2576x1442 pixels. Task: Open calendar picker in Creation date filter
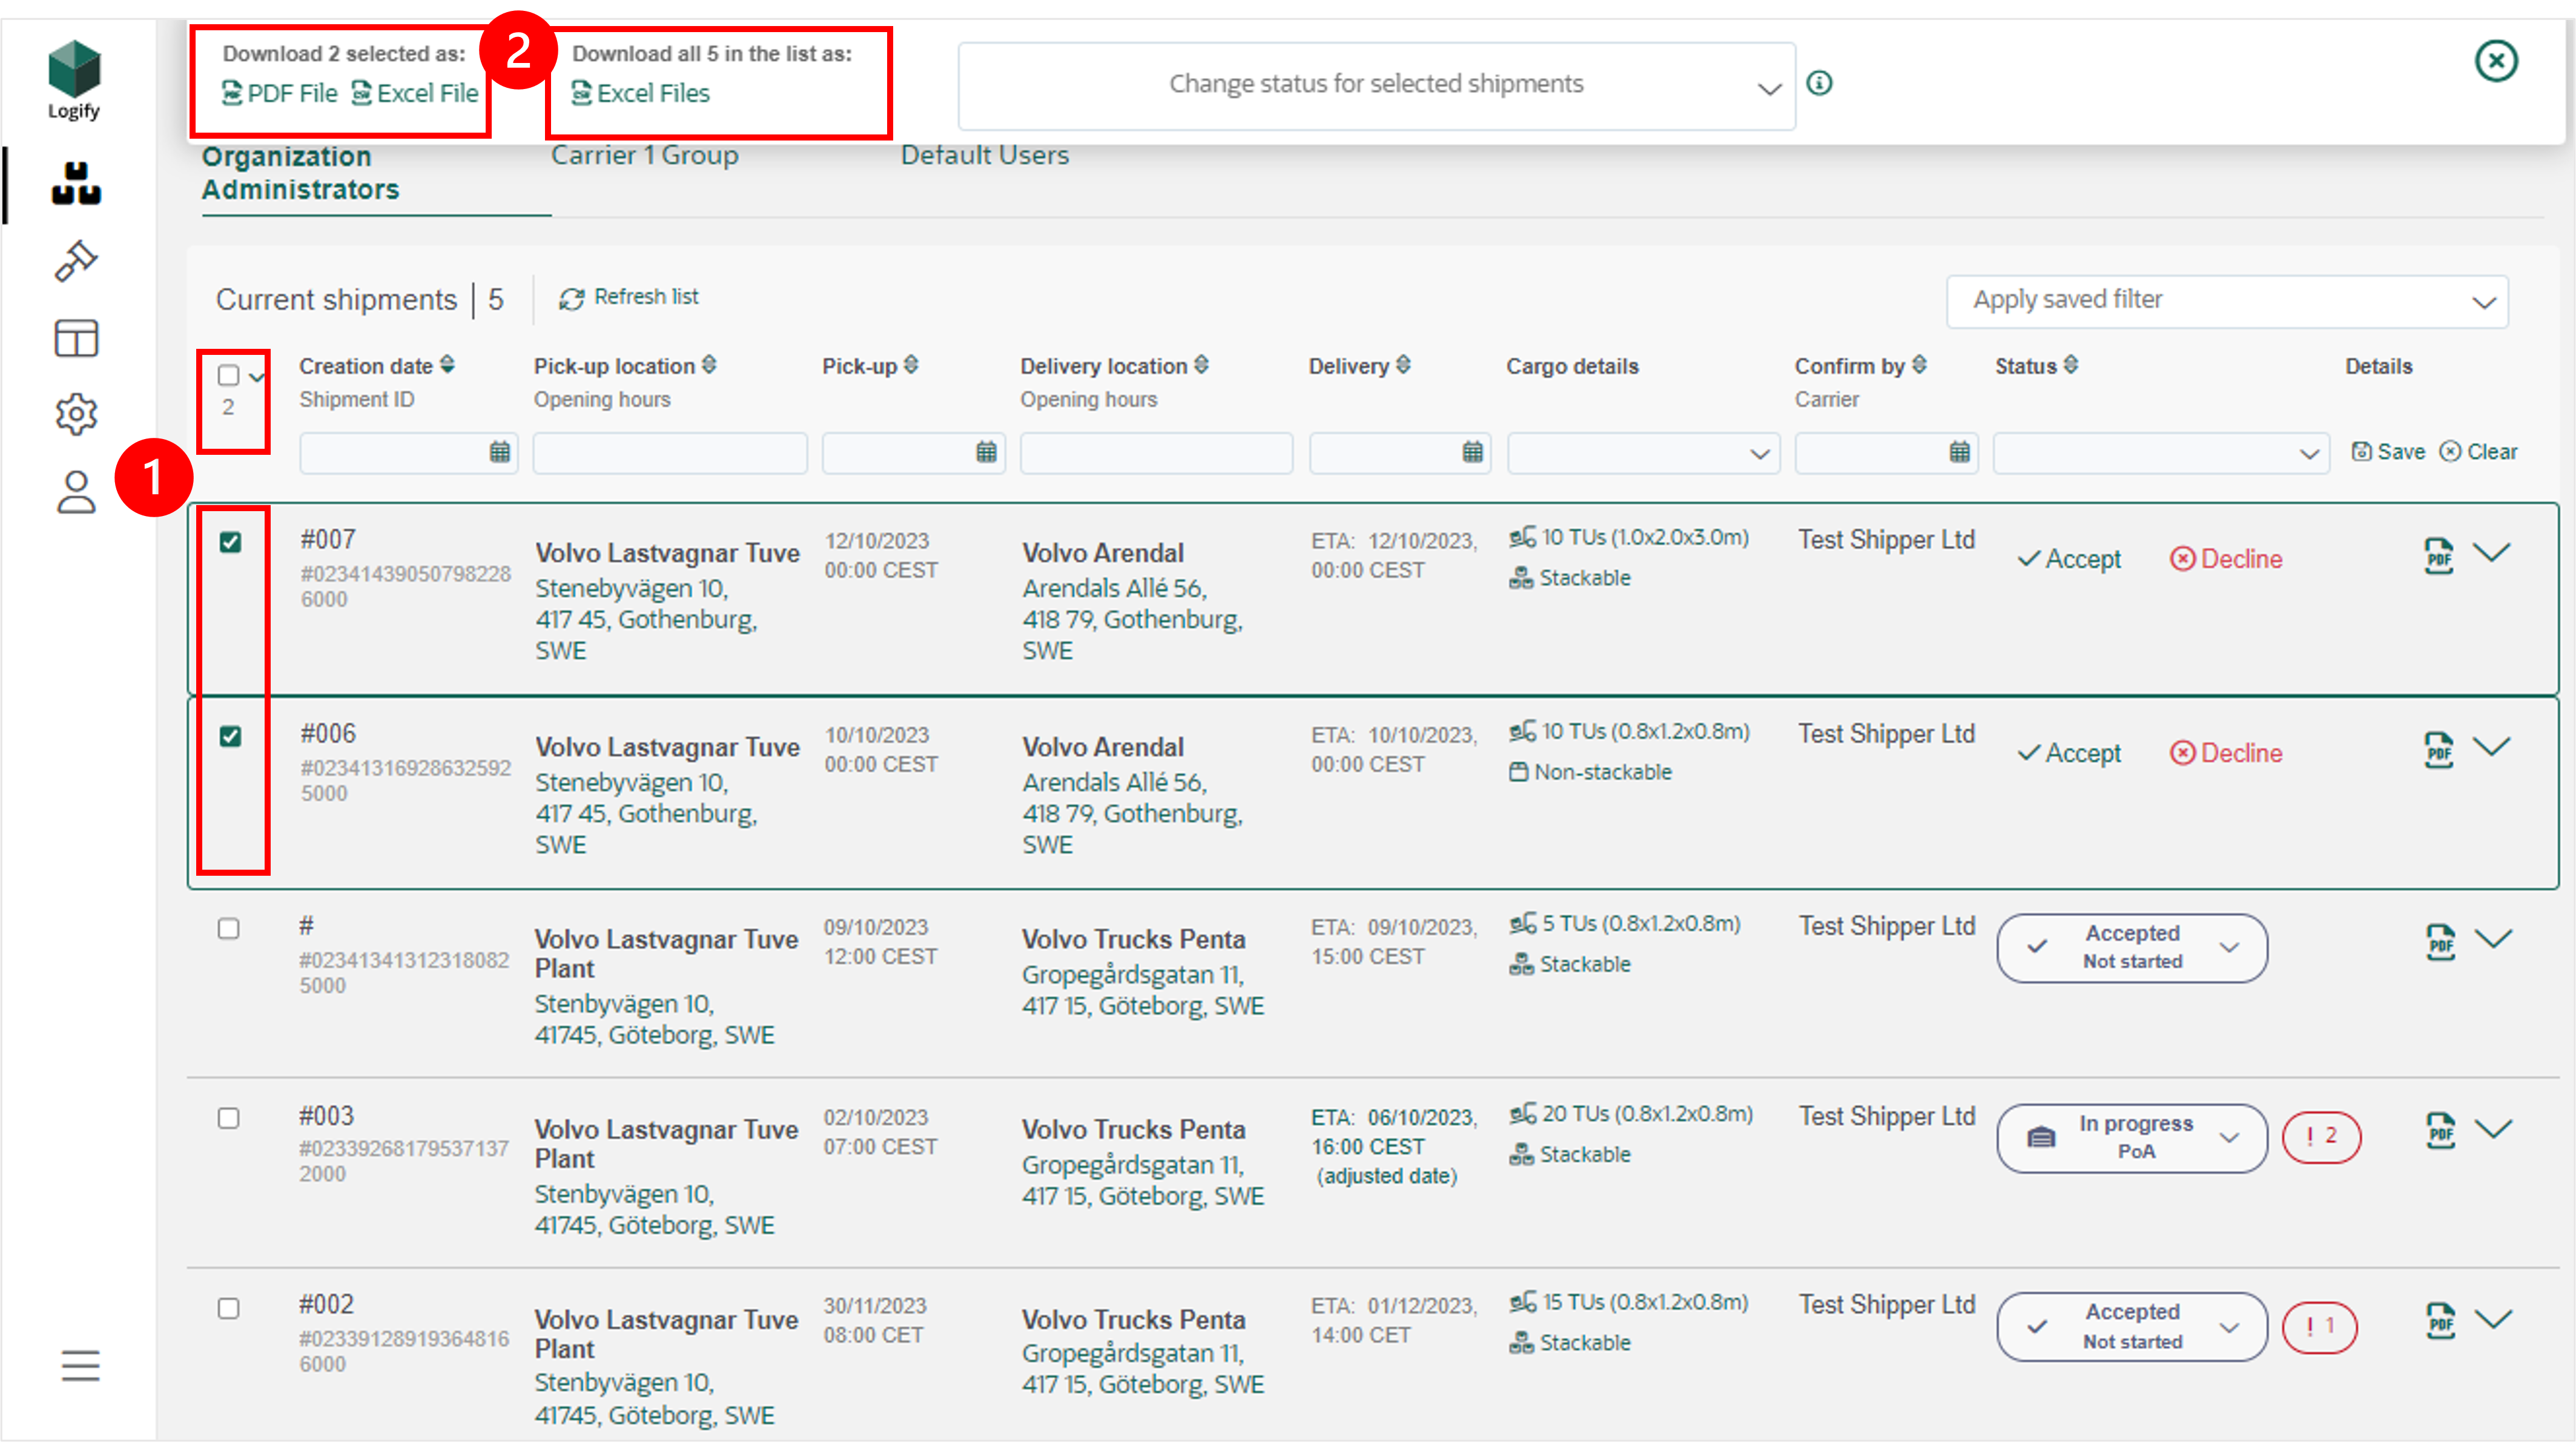click(500, 452)
